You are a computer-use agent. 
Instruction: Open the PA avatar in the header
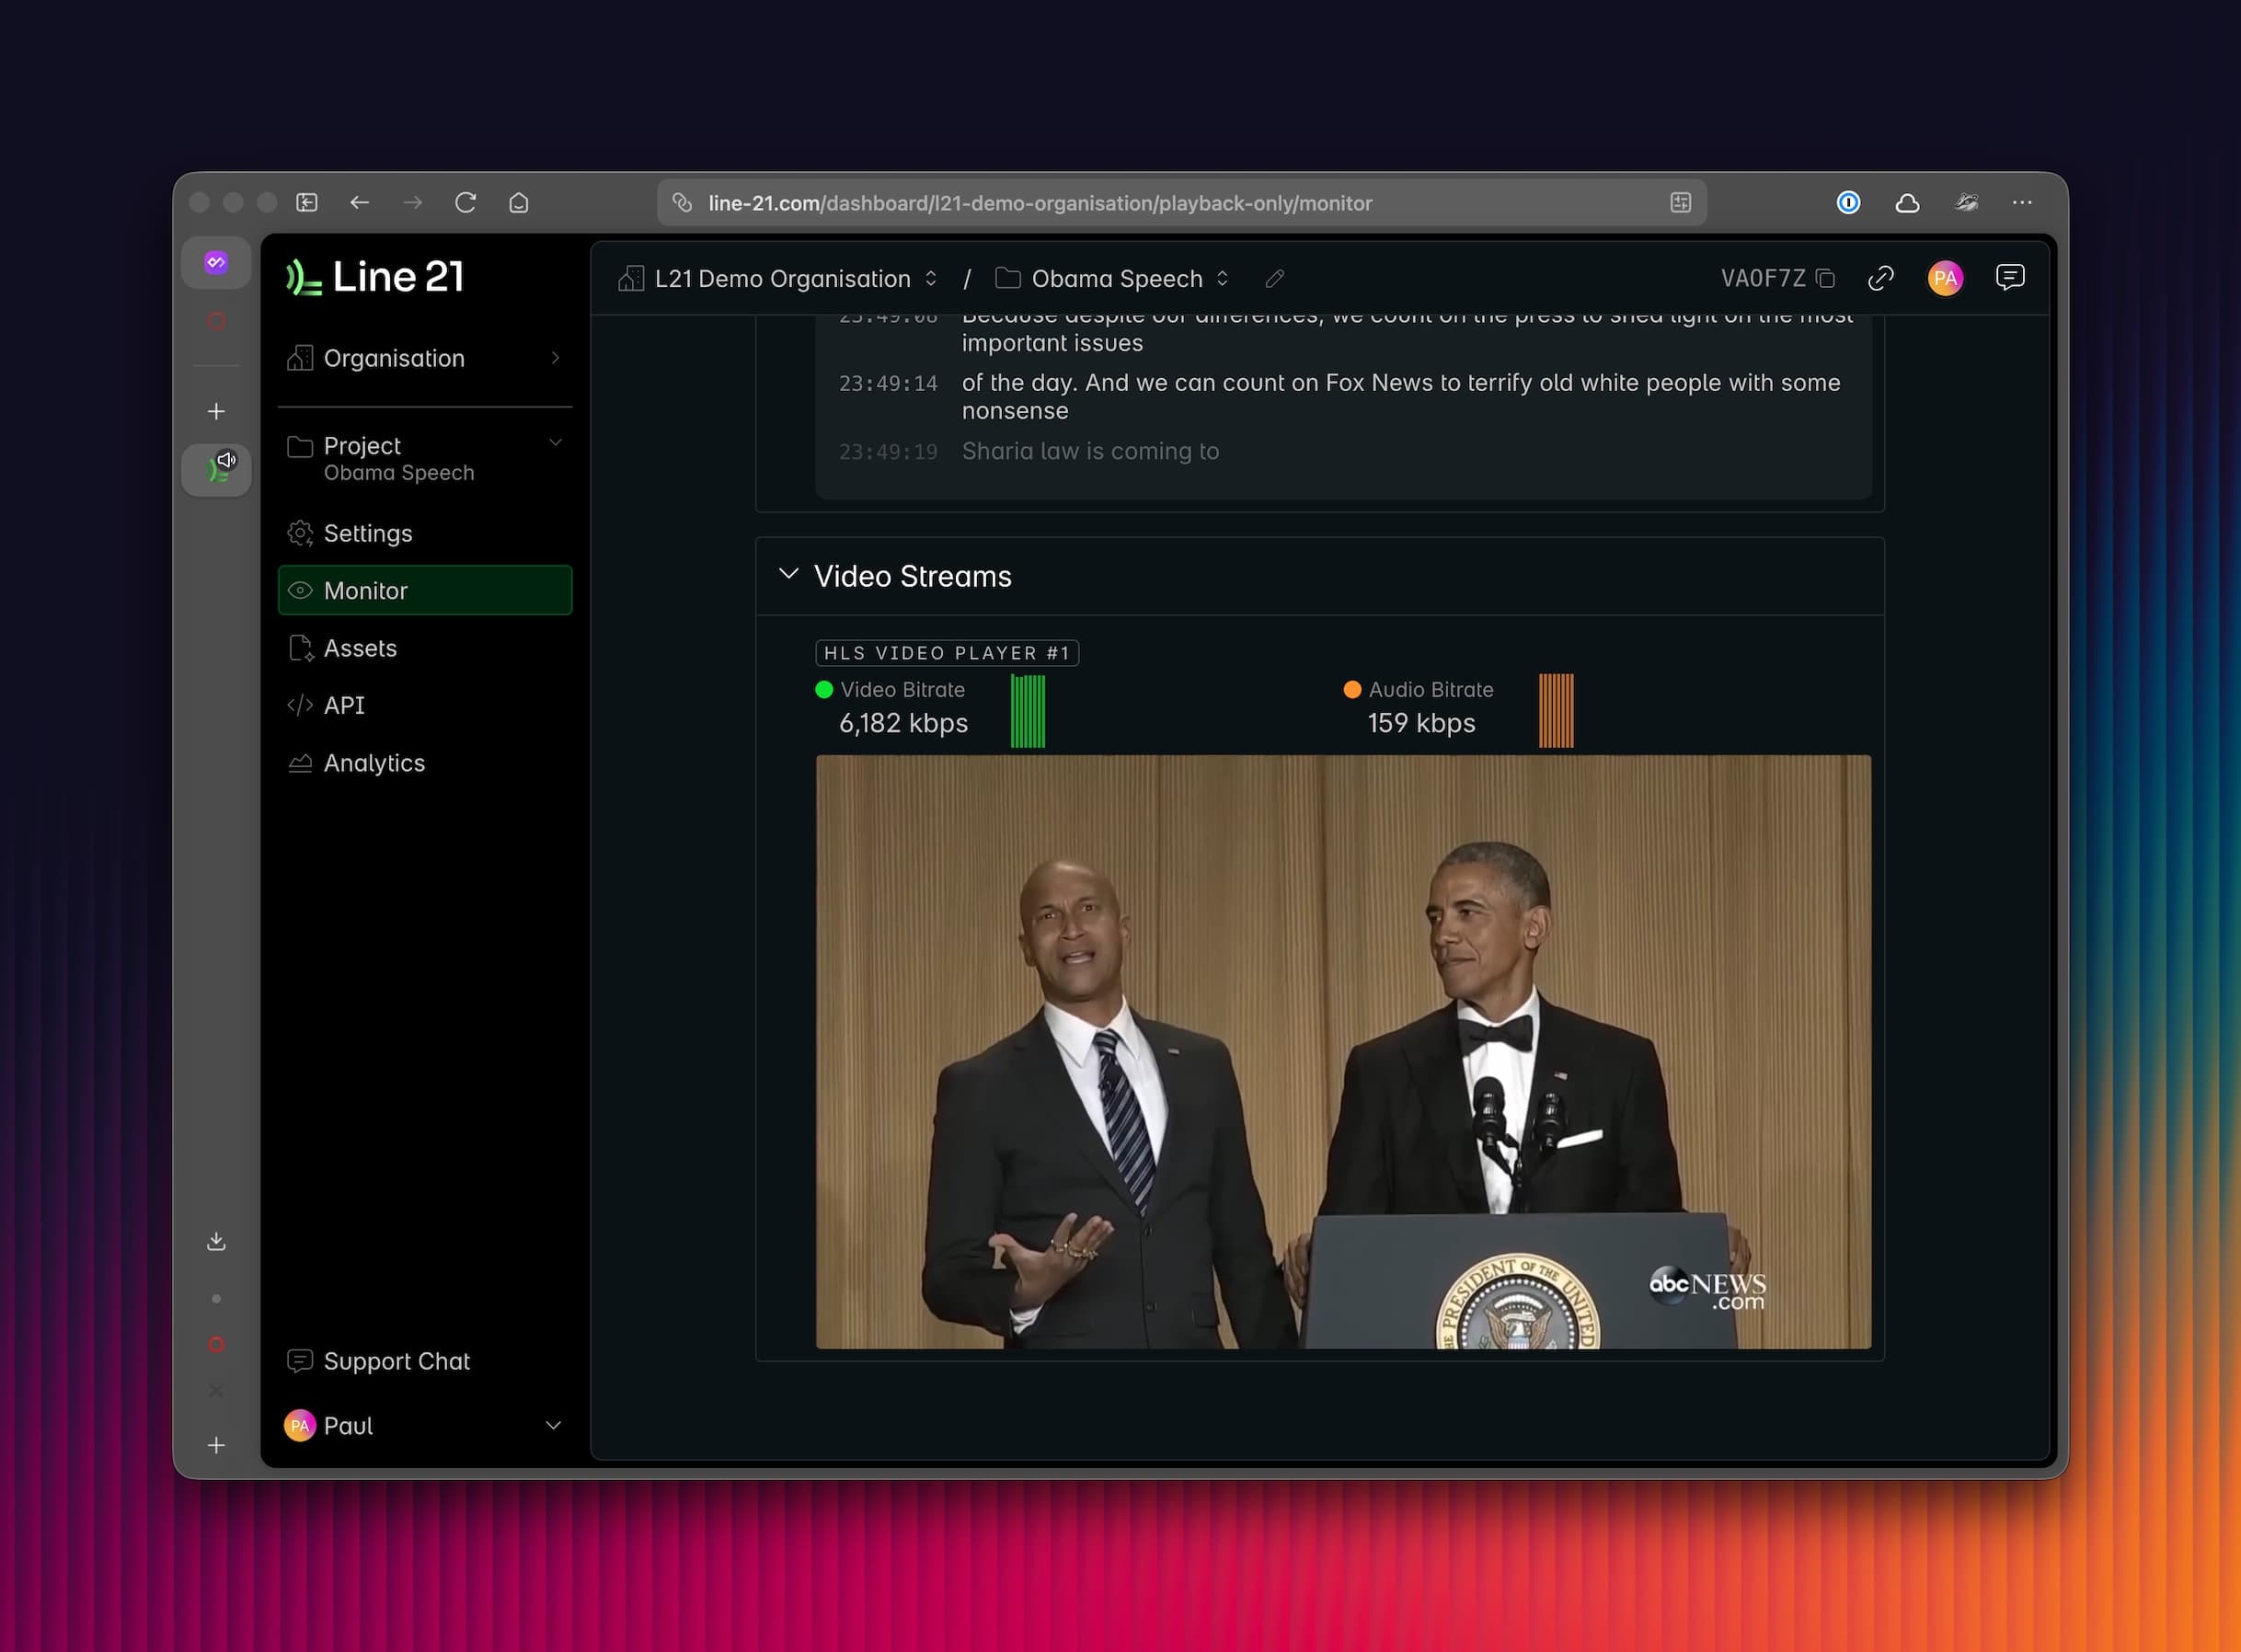click(x=1946, y=278)
